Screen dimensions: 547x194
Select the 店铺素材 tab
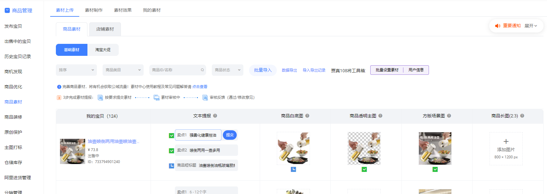[x=105, y=29]
